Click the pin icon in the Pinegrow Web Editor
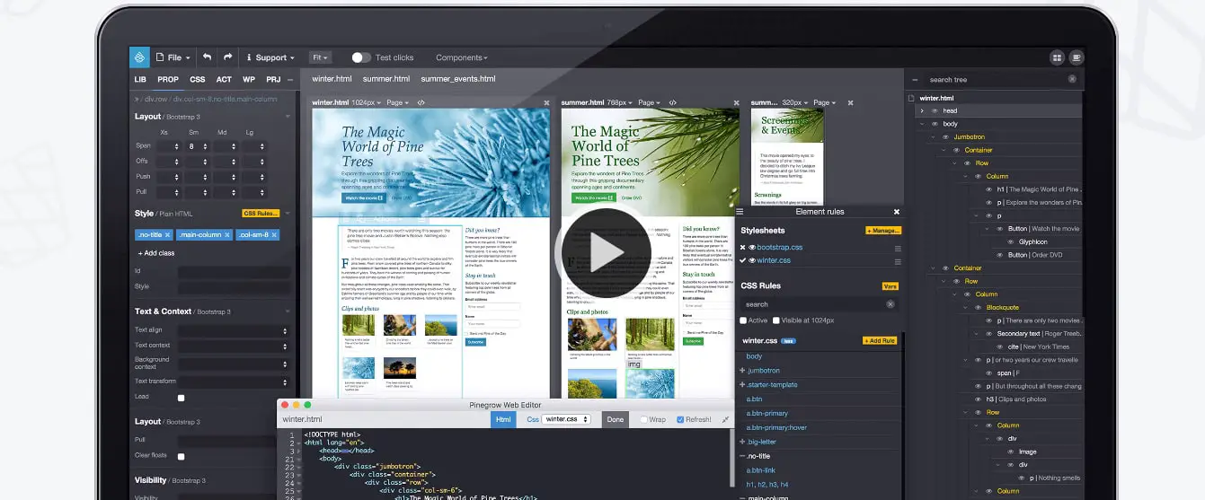Screen dimensions: 1205x500 (725, 419)
